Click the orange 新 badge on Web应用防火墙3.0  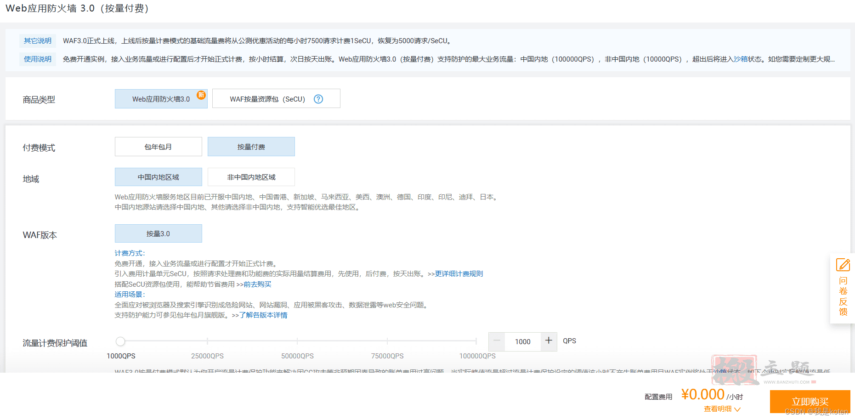201,95
